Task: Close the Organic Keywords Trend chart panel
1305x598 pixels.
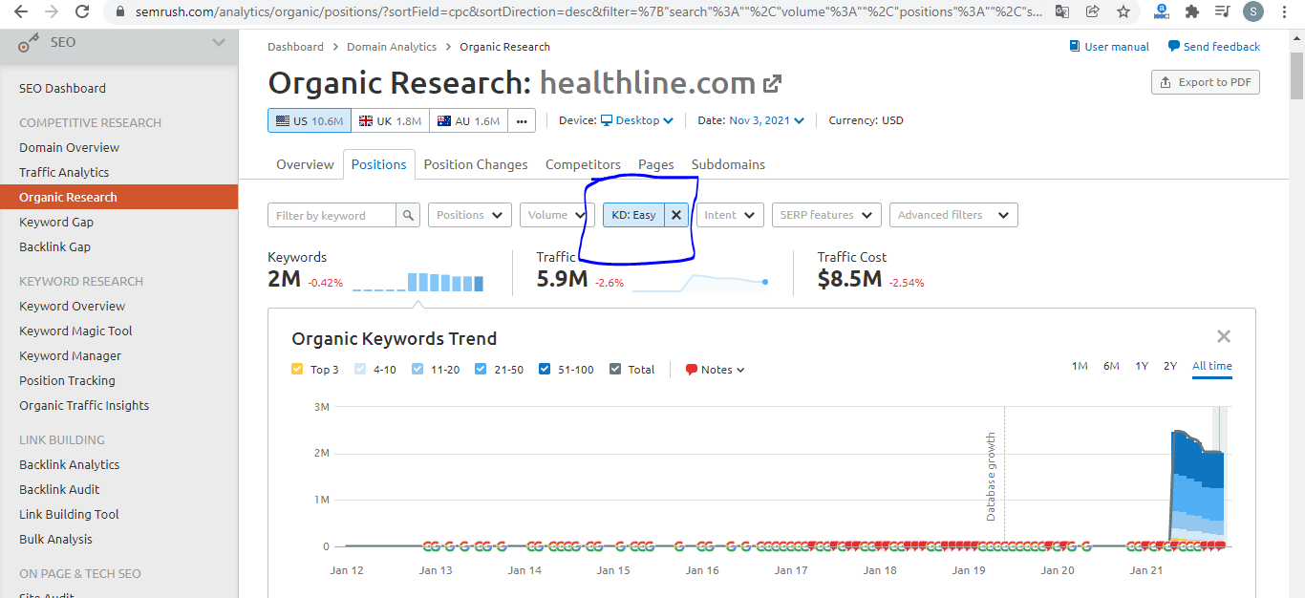Action: [x=1224, y=336]
